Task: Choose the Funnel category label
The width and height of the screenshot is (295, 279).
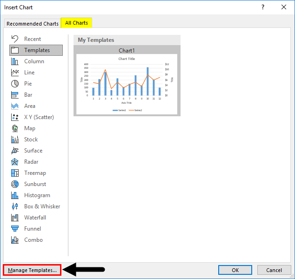Action: click(x=33, y=229)
